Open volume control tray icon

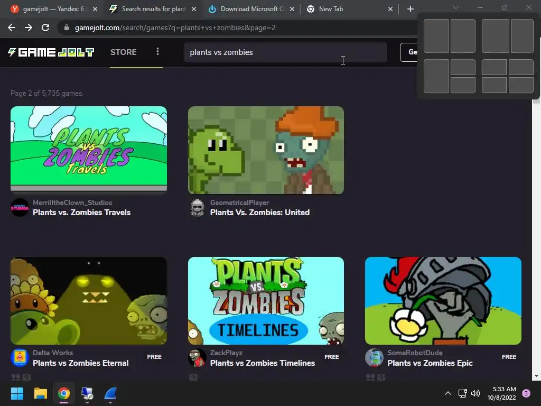pyautogui.click(x=475, y=393)
